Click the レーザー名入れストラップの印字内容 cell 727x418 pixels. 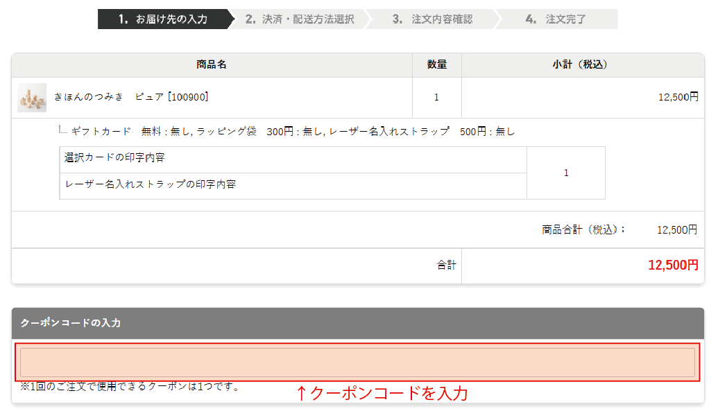(x=151, y=184)
